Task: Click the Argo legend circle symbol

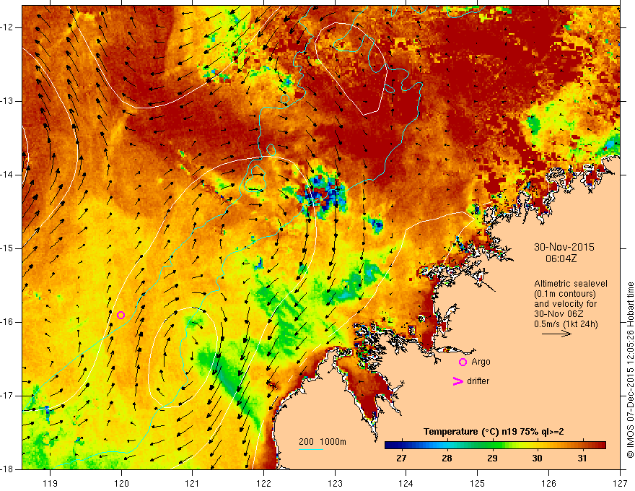Action: click(463, 362)
